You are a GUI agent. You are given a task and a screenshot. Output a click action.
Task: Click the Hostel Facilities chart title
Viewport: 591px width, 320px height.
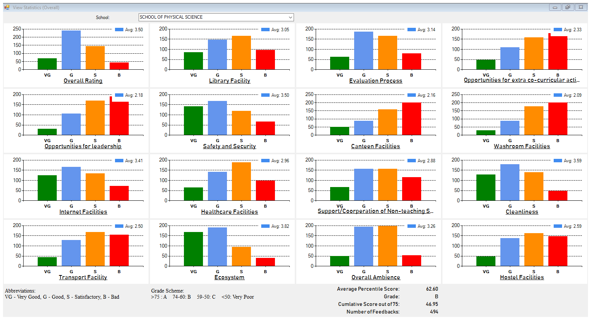[x=522, y=277]
